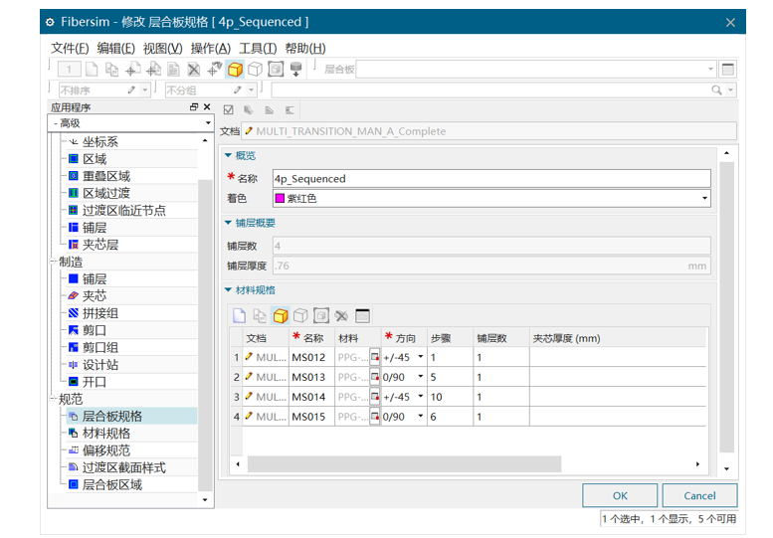Viewport: 773px width, 538px height.
Task: Click the delete (X) icon in top toolbar
Action: [x=193, y=70]
